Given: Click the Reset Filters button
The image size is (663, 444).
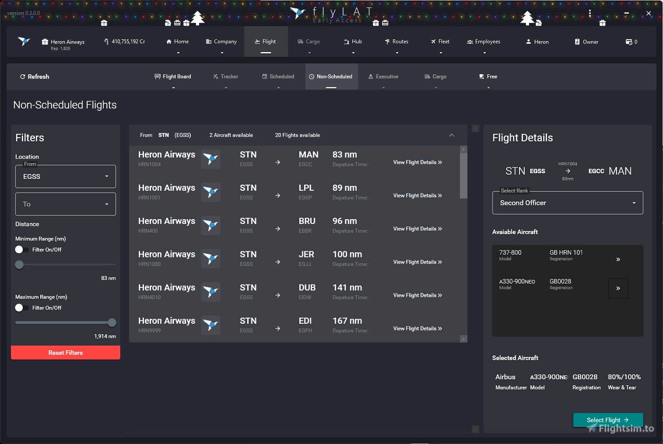Looking at the screenshot, I should (65, 353).
